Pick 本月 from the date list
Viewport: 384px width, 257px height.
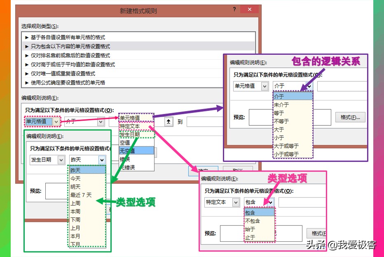(88, 236)
